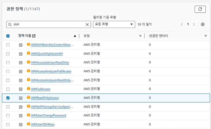This screenshot has height=129, width=211.
Task: Open the IAMFullAccess policy link
Action: pos(41,89)
